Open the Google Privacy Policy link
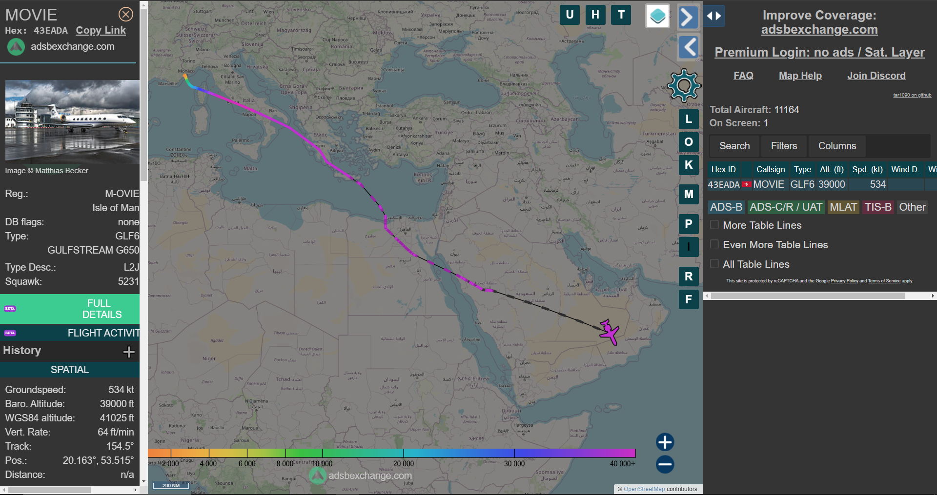 [x=844, y=281]
